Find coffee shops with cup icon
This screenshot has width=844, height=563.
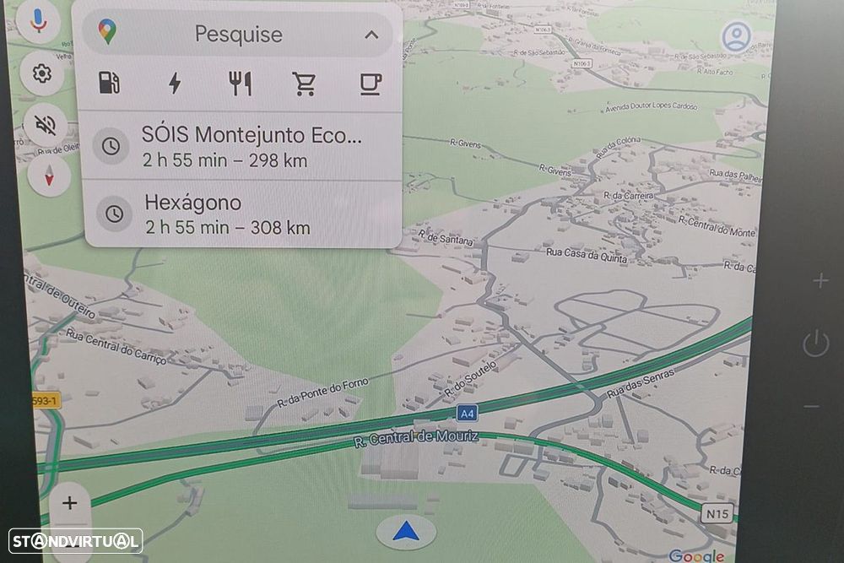tap(371, 84)
